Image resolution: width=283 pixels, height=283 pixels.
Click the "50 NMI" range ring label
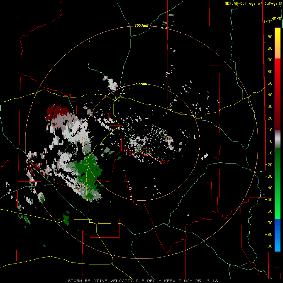coord(141,84)
